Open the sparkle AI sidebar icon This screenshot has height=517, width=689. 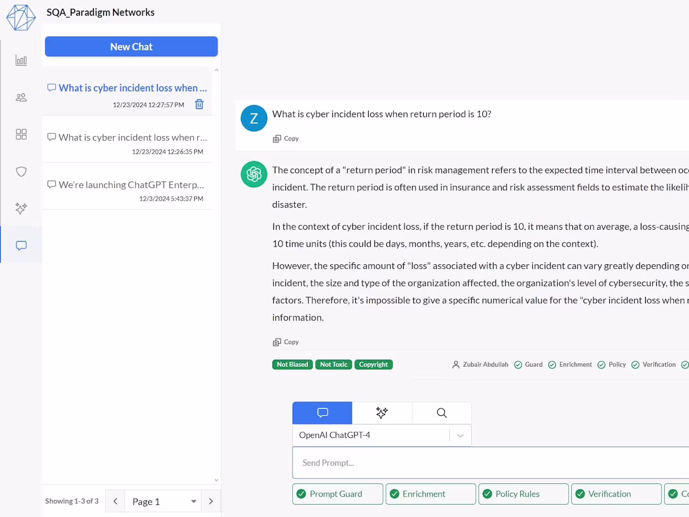[21, 208]
